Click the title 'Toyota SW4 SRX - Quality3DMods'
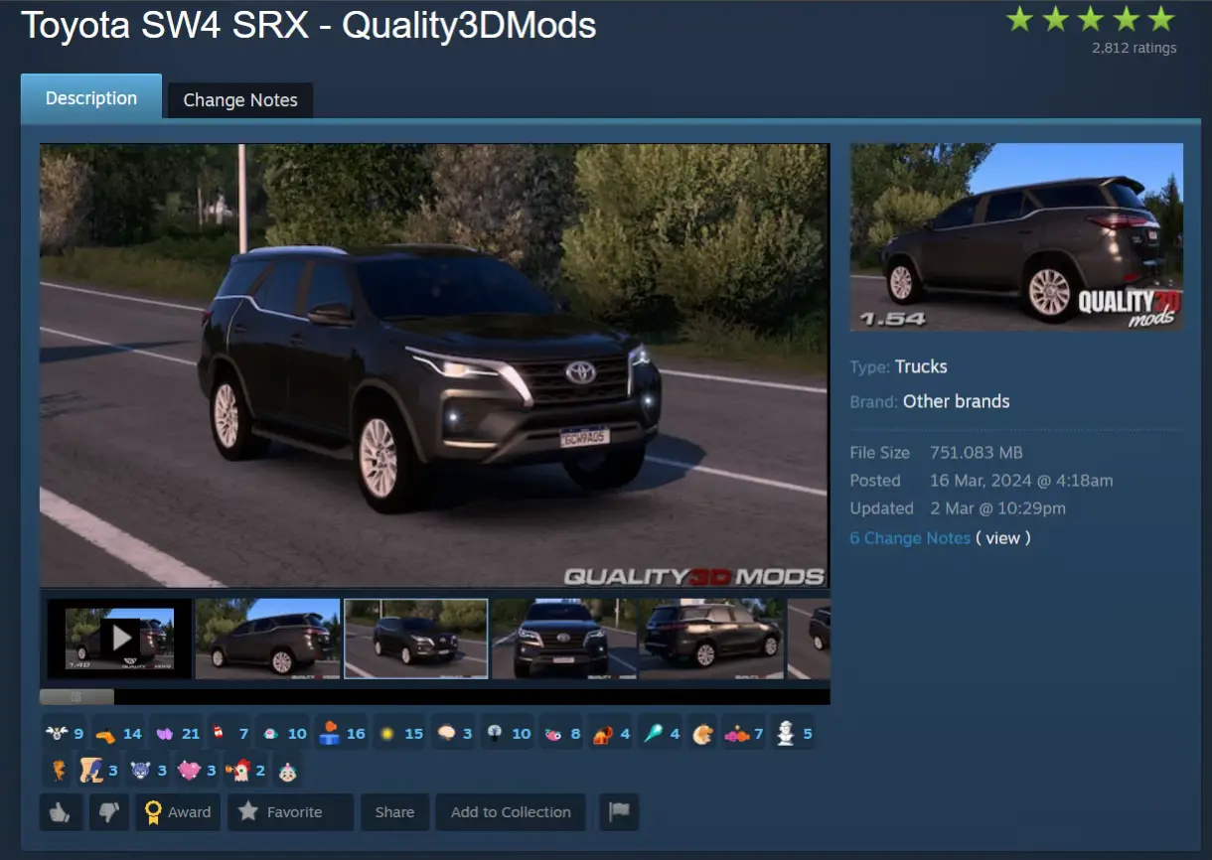Viewport: 1212px width, 860px height. pos(309,25)
